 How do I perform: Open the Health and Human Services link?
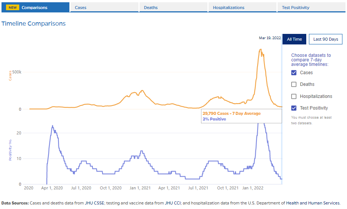tap(313, 203)
